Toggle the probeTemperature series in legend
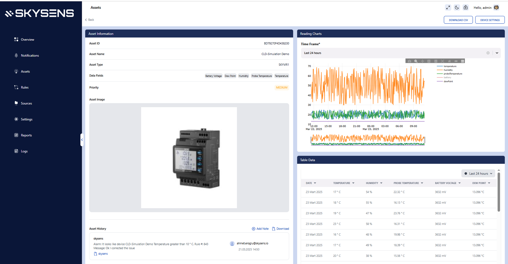 click(x=449, y=74)
